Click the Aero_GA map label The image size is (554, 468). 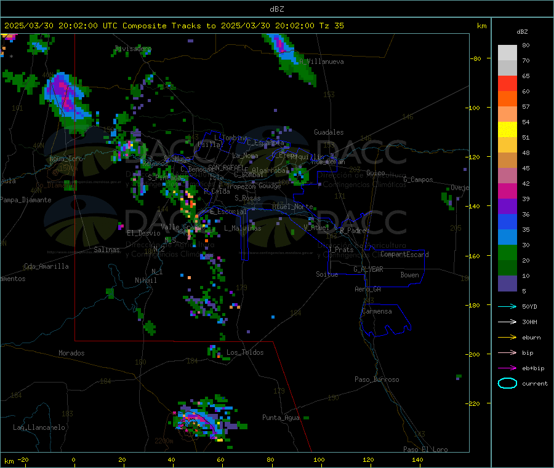pyautogui.click(x=368, y=289)
